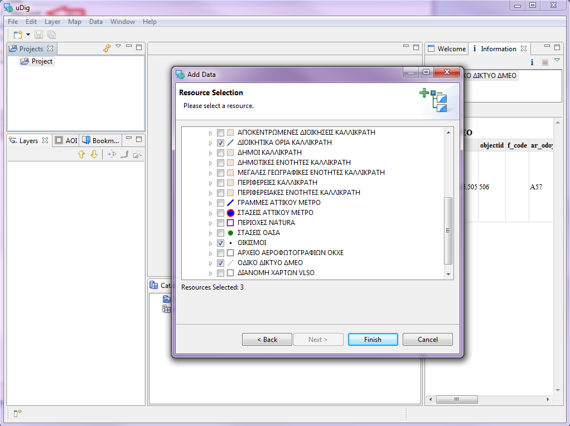570x426 pixels.
Task: Expand ΠΕΡΙΦΕΡΕΙΑΚΕΣ ΕΝΟΤΗΤΕΣ ΚΑΛΛΙΚΡΑΤΗ node
Action: [x=210, y=193]
